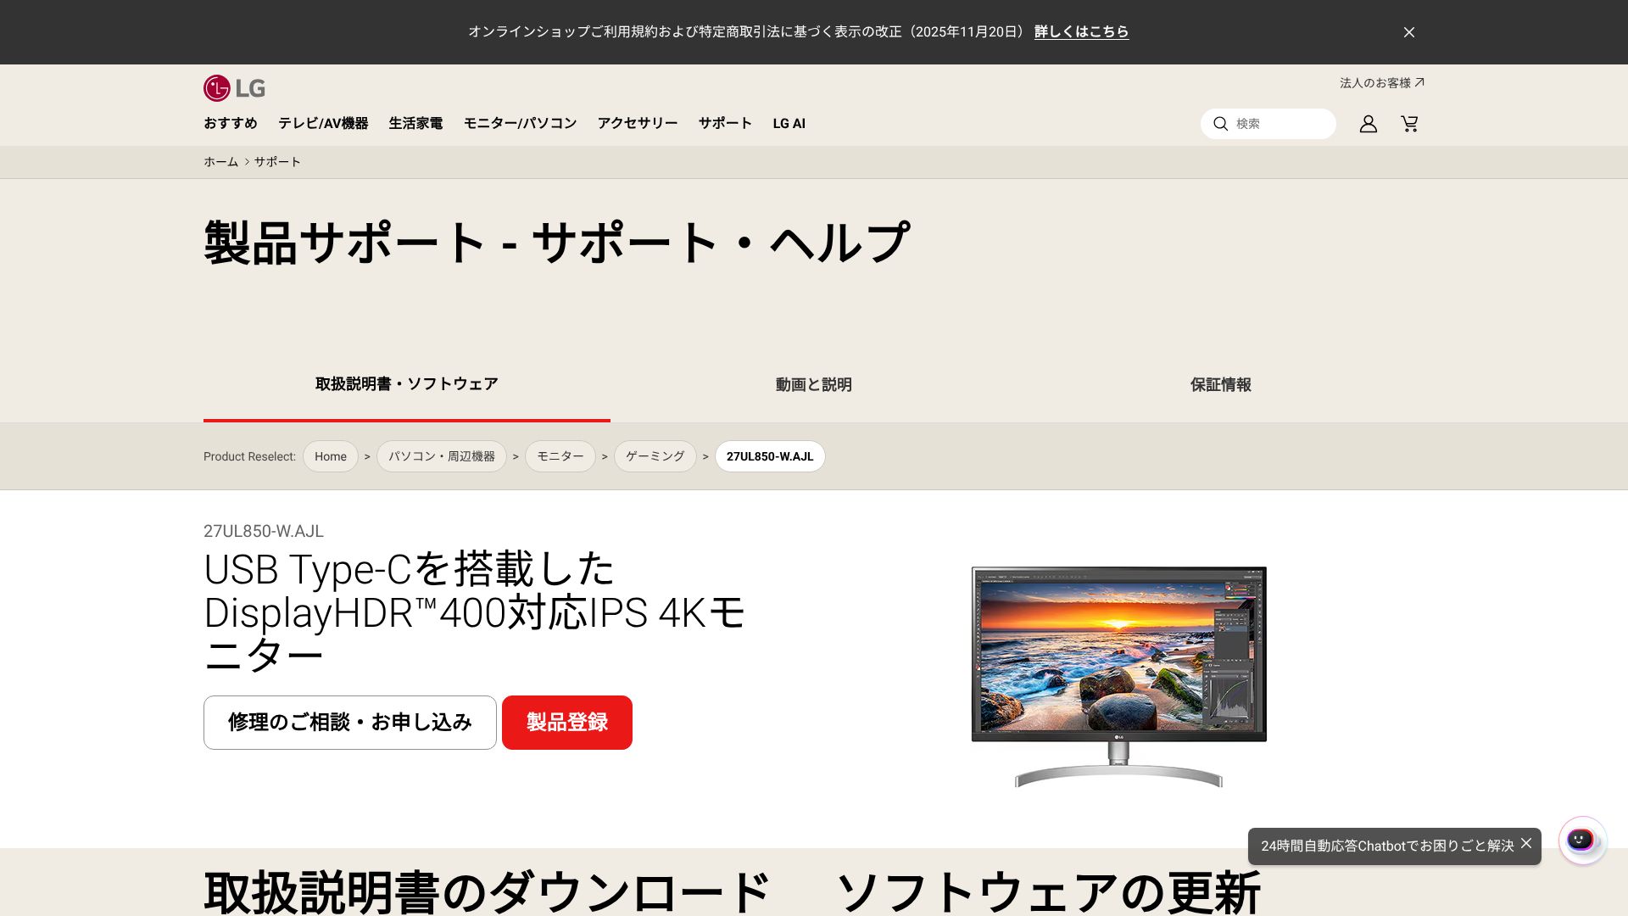Click the red 製品登録 button
This screenshot has width=1628, height=916.
pyautogui.click(x=567, y=723)
